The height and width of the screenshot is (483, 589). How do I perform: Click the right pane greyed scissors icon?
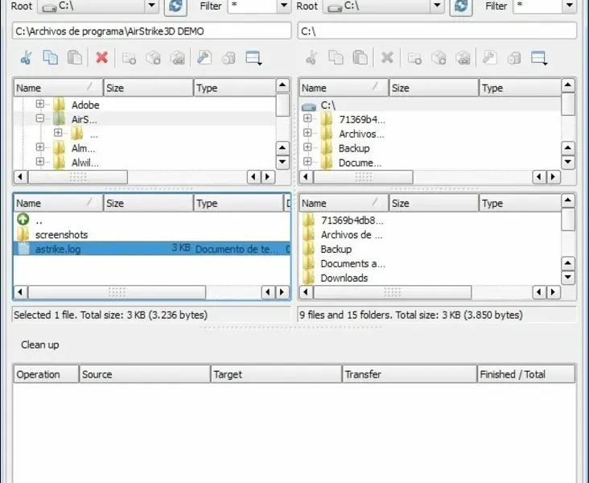tap(311, 58)
